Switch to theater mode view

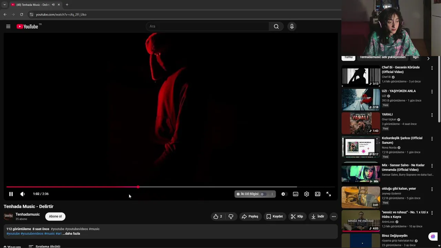[x=318, y=194]
